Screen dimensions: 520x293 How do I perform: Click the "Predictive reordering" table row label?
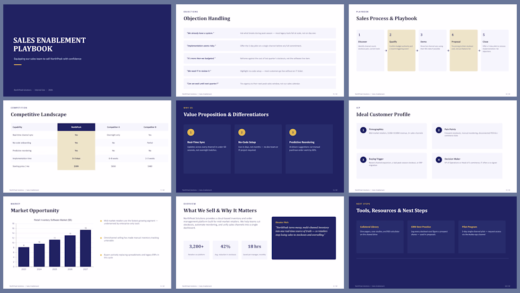click(22, 151)
